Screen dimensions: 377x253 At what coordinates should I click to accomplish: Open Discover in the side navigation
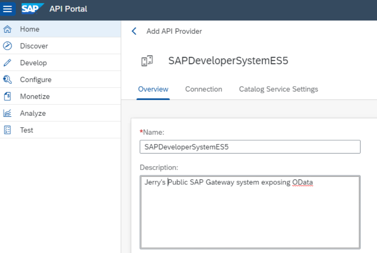tap(34, 46)
